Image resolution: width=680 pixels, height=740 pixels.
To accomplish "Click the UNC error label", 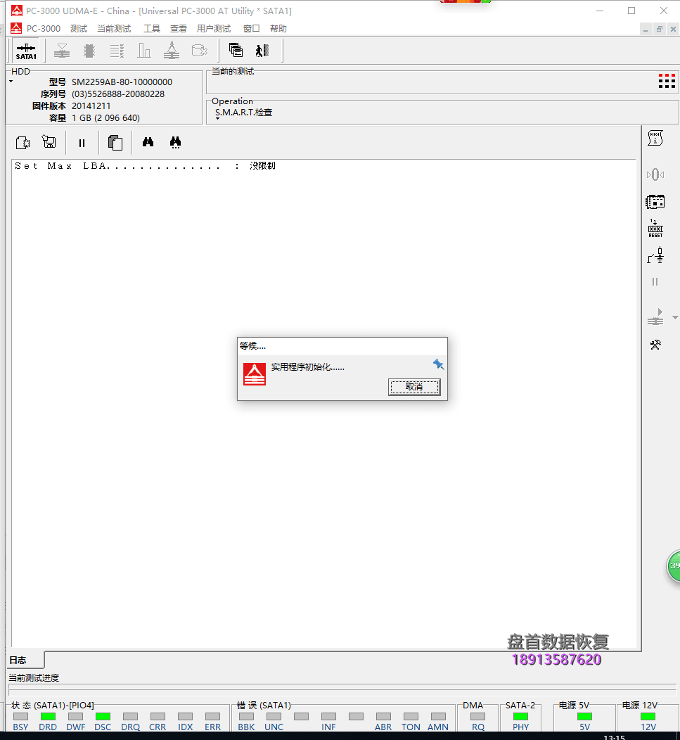I will coord(274,727).
